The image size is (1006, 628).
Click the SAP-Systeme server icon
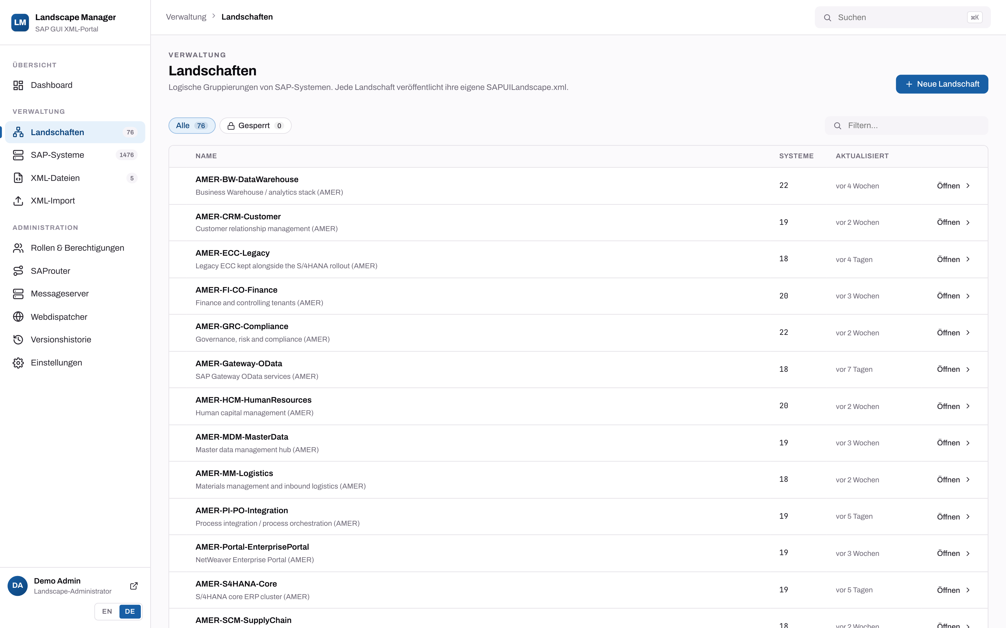18,155
